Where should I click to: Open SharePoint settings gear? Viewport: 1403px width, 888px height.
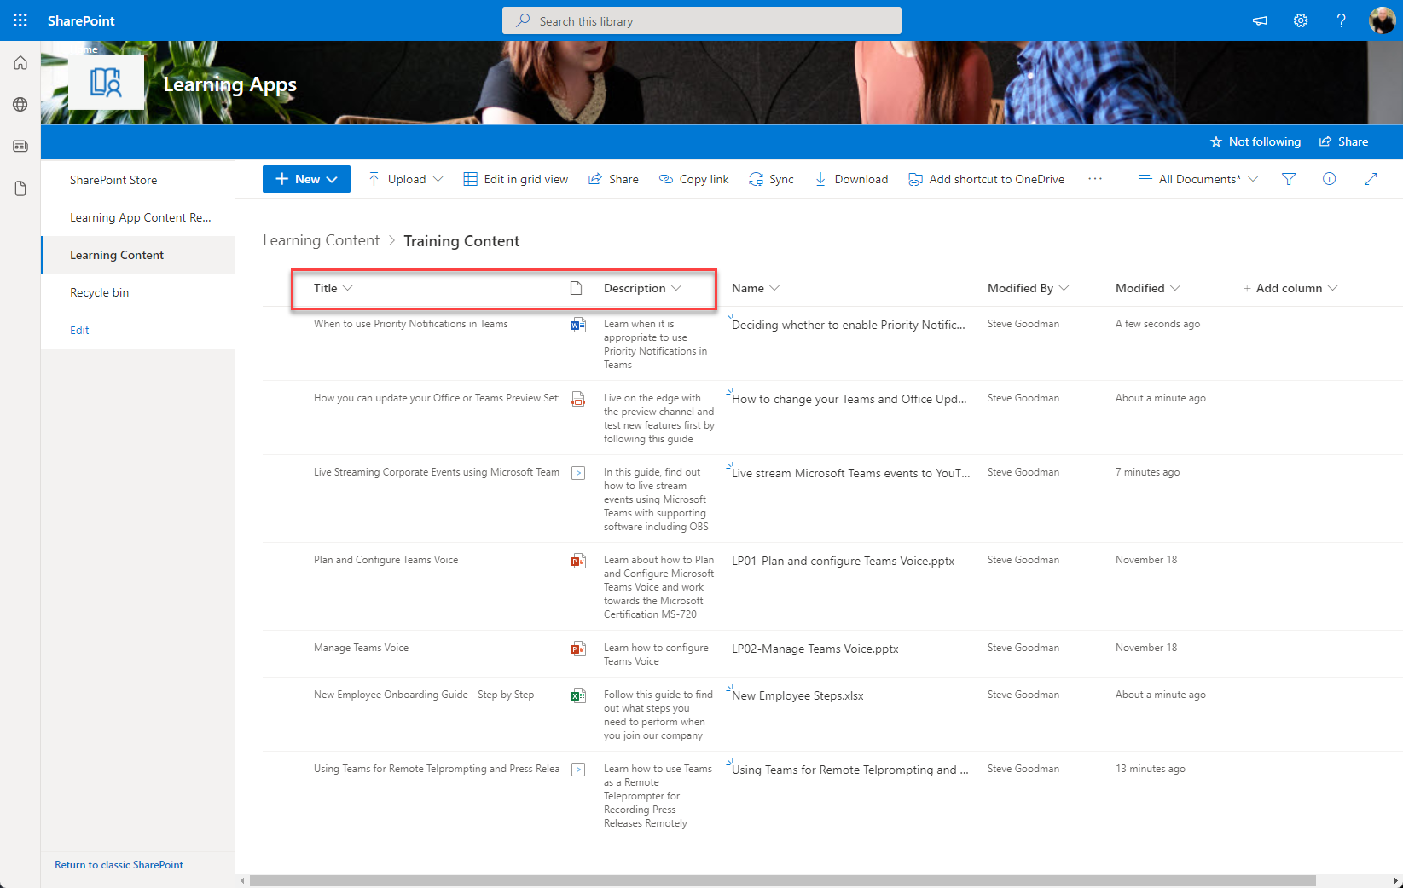[1300, 20]
